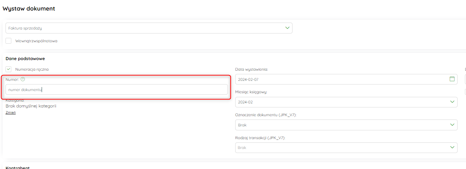Click the Wystaw dokument page heading
Viewport: 466px width, 169px height.
(x=29, y=8)
